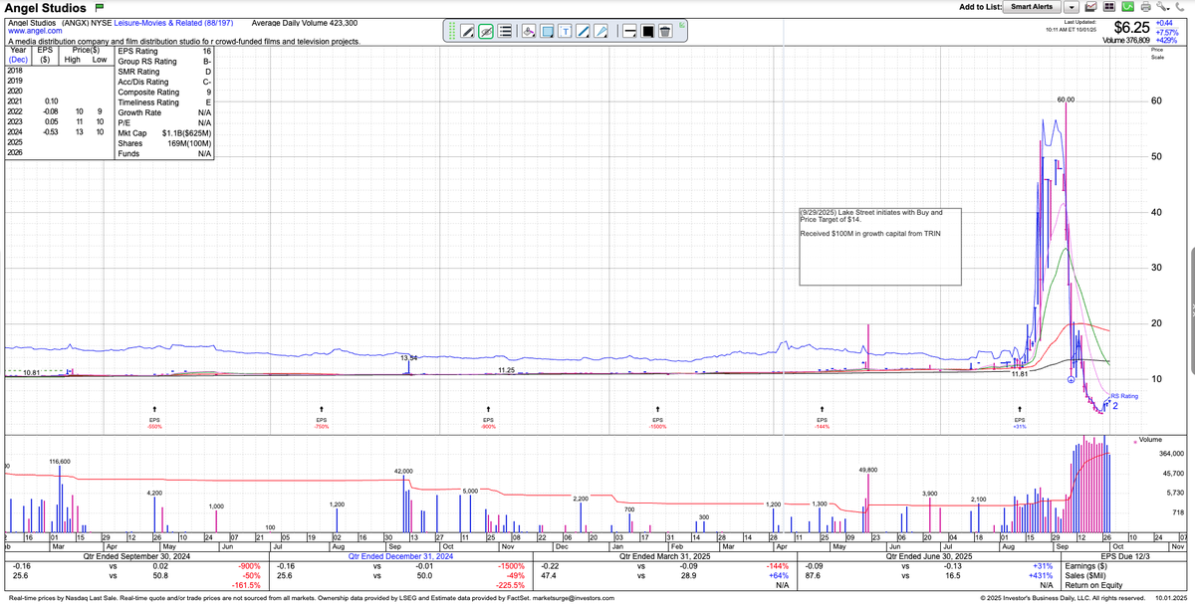Image resolution: width=1195 pixels, height=604 pixels.
Task: Open the multi-chart grid icon
Action: pos(1109,7)
